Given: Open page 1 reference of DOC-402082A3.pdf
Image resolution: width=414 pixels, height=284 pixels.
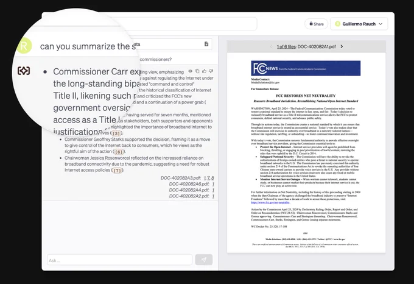Looking at the screenshot, I should click(205, 178).
